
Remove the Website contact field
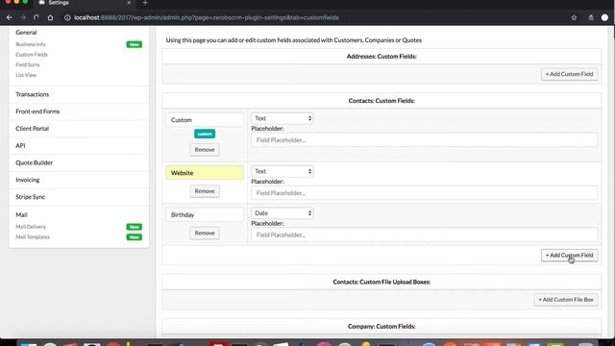[205, 191]
